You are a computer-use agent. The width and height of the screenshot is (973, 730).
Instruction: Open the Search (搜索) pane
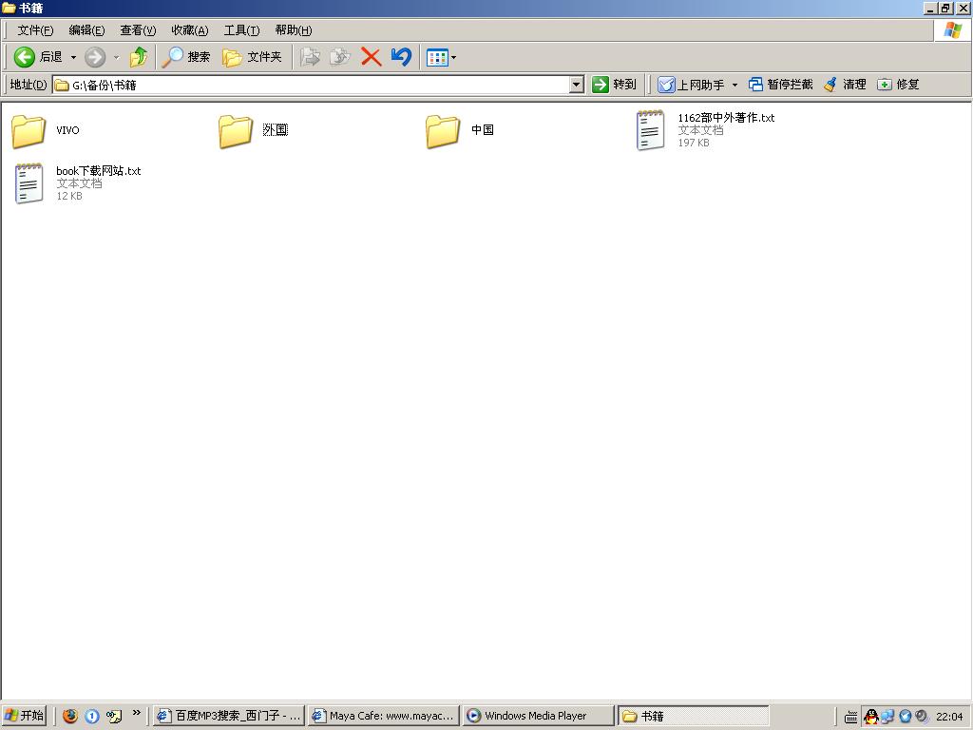[186, 57]
